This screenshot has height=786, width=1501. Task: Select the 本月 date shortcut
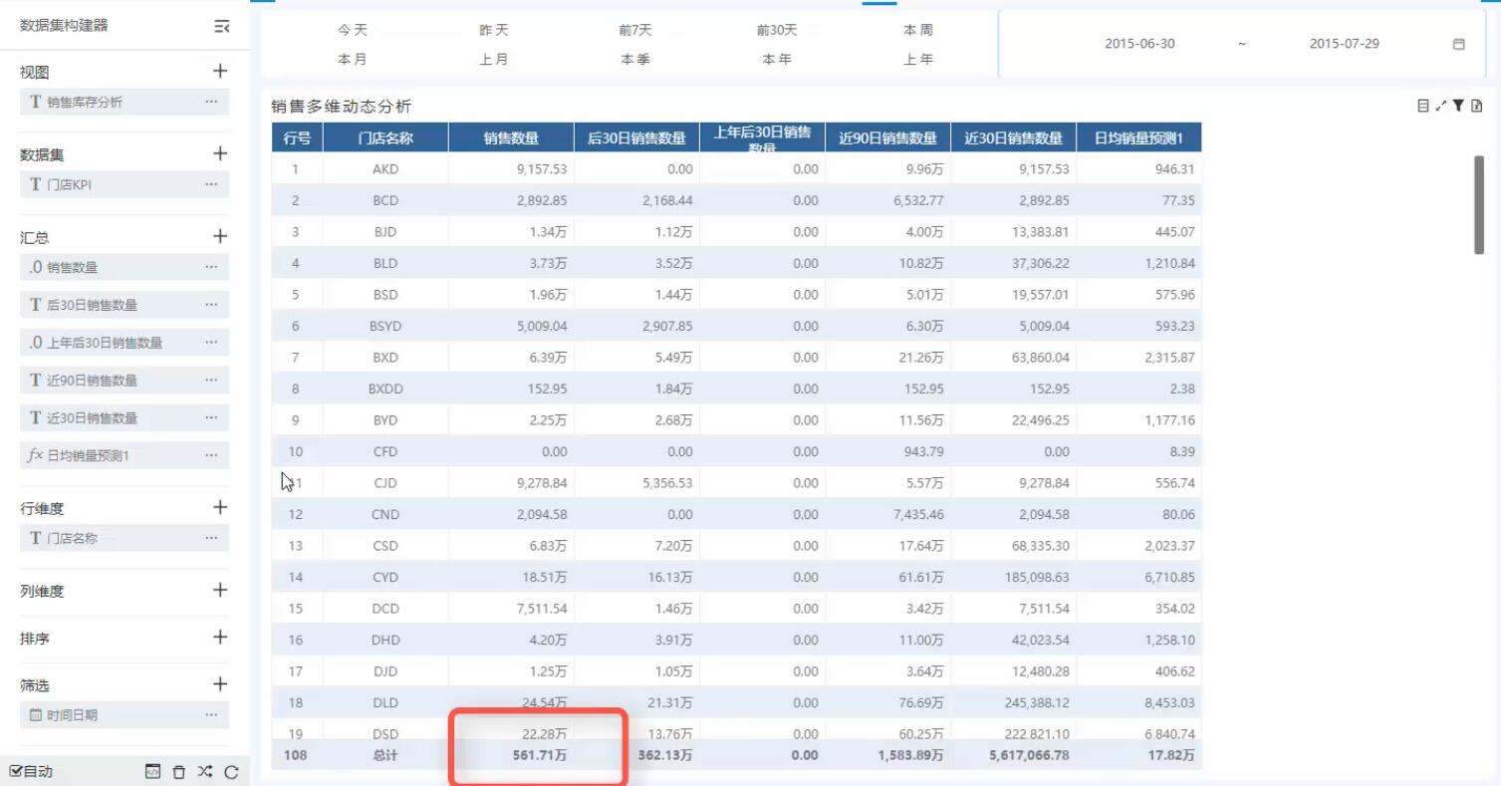(352, 59)
